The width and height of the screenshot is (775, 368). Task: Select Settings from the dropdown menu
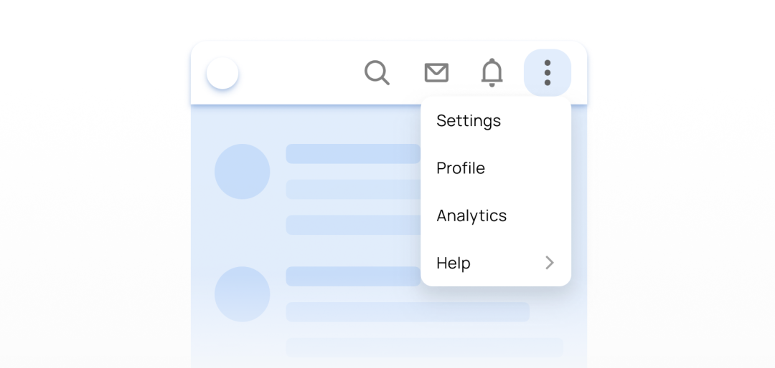[x=469, y=120]
